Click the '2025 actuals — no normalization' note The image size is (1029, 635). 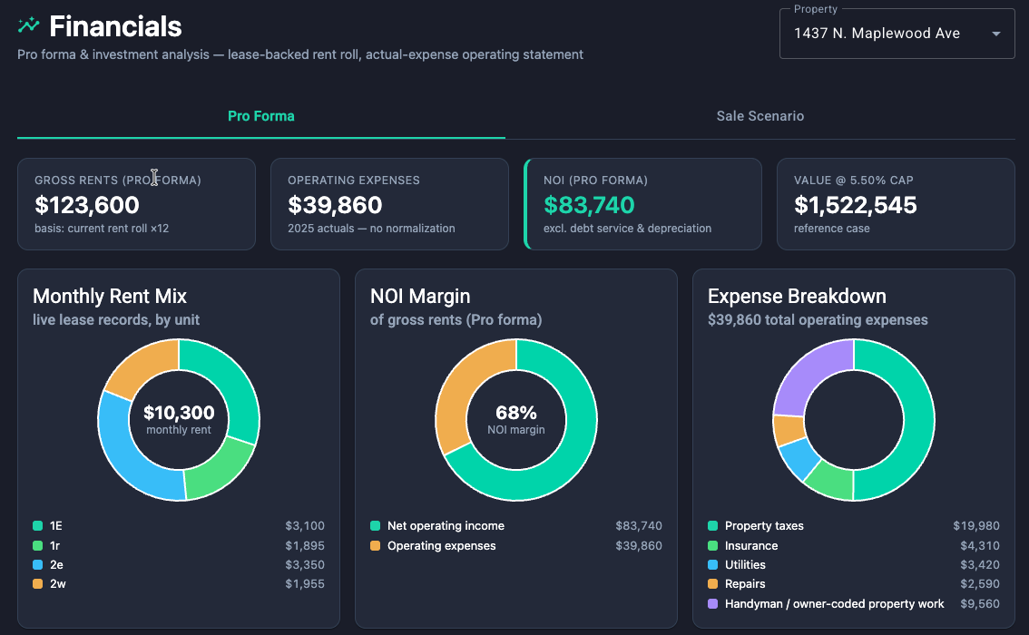371,229
